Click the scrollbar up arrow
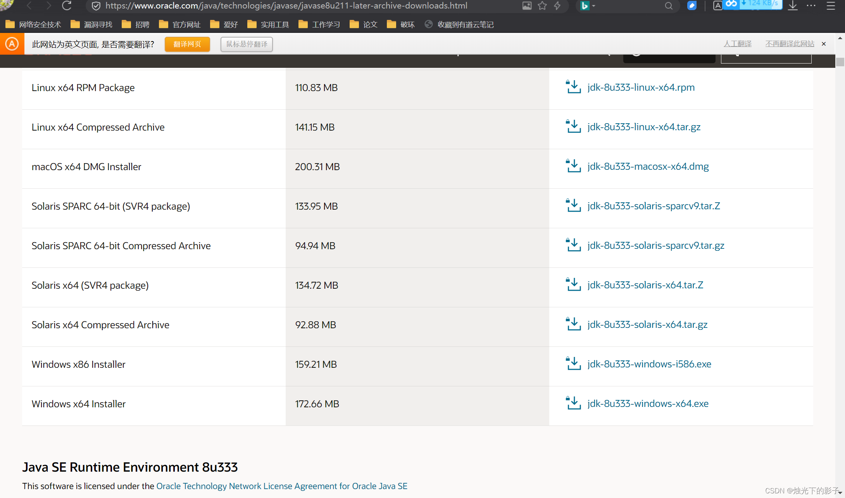845x498 pixels. click(840, 38)
